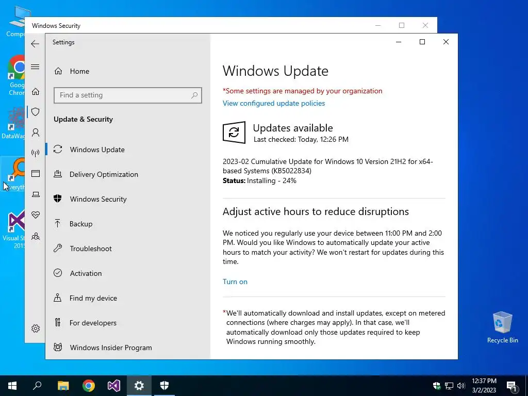The width and height of the screenshot is (528, 396).
Task: Toggle hamburger menu in Windows Security
Action: (35, 67)
